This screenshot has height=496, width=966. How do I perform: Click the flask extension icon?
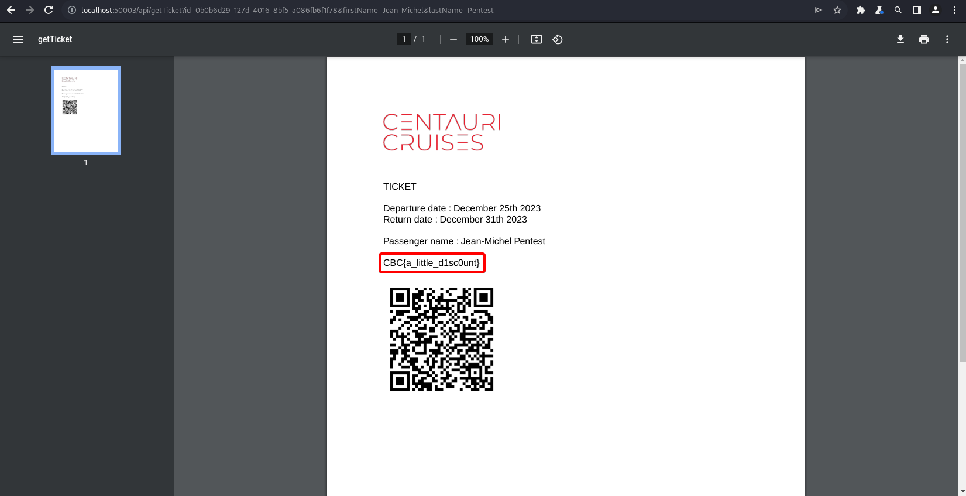coord(879,10)
